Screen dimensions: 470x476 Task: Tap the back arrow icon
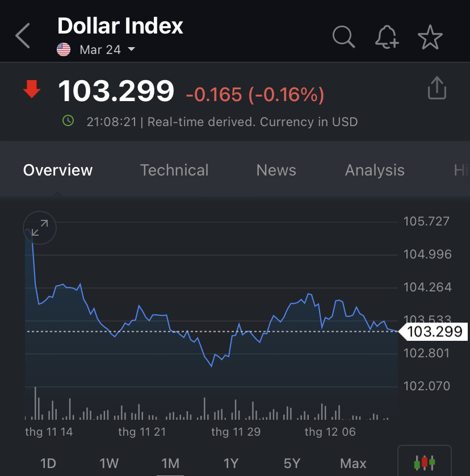(x=23, y=36)
